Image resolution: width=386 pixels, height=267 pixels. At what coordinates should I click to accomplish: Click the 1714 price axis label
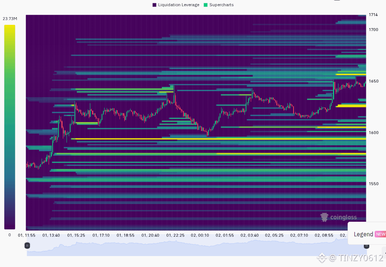click(x=373, y=15)
